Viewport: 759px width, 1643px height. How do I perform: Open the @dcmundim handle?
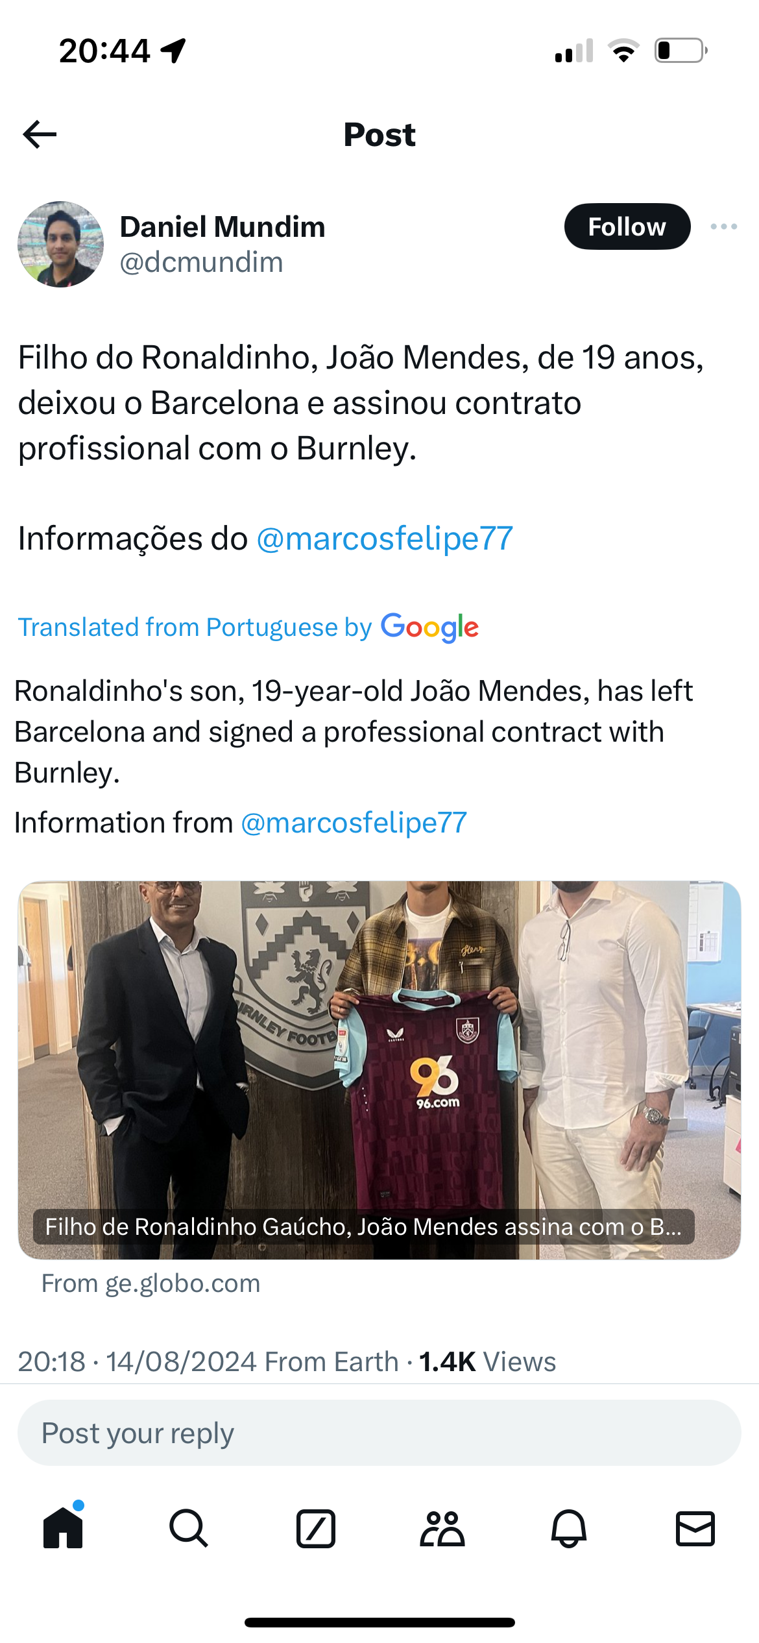coord(201,263)
